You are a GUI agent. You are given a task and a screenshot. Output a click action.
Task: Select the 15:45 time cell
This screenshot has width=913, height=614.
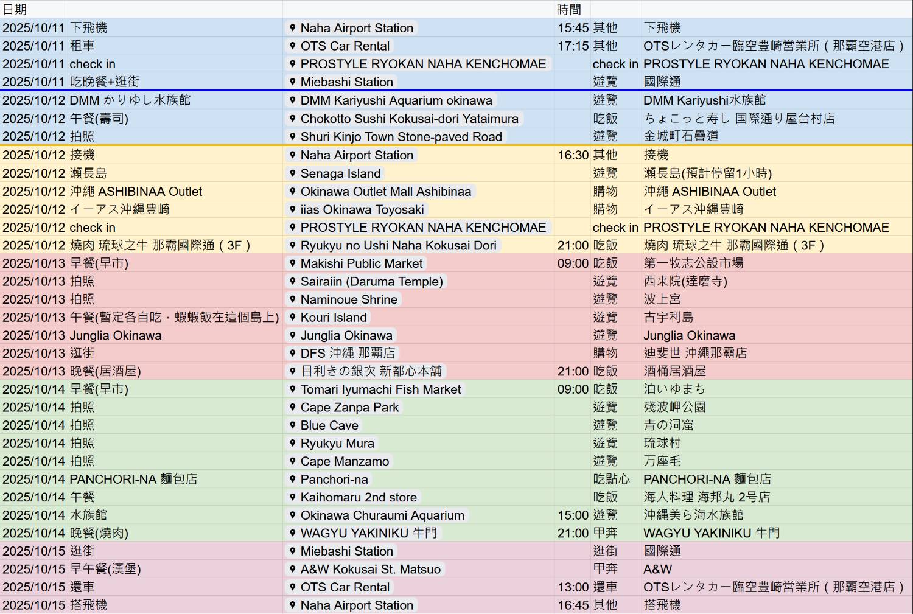tap(573, 28)
